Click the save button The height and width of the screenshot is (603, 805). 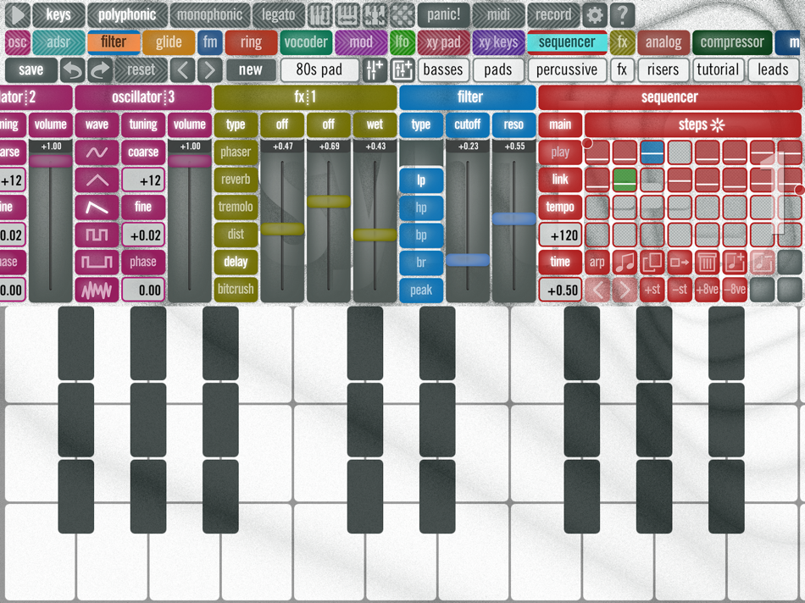click(31, 69)
